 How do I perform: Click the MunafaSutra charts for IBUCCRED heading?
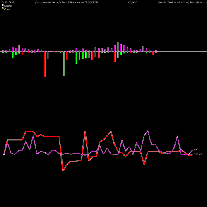point(67,2)
